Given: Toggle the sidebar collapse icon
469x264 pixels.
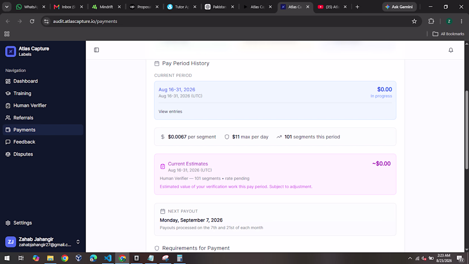Looking at the screenshot, I should click(96, 50).
